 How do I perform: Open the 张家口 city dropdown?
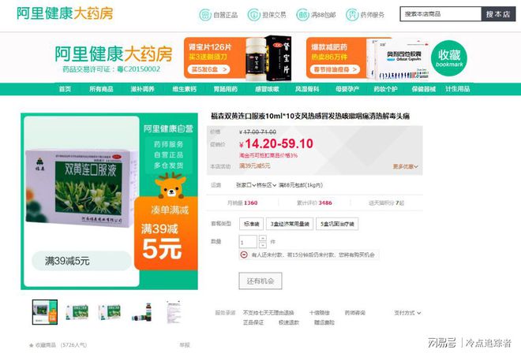coord(246,185)
